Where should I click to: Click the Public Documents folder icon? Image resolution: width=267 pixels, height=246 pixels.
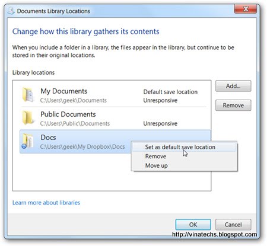click(x=28, y=118)
